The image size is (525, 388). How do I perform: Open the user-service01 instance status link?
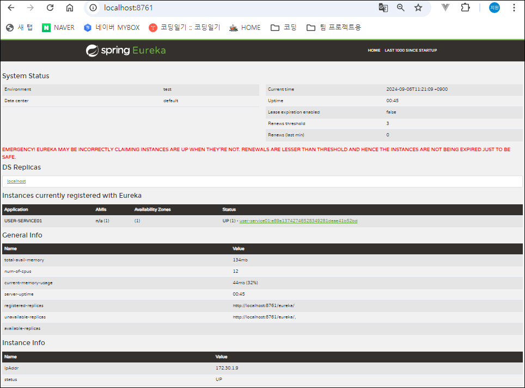[298, 221]
